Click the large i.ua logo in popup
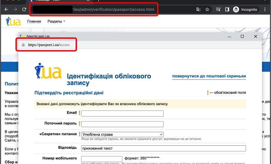The image size is (271, 164). pos(48,71)
